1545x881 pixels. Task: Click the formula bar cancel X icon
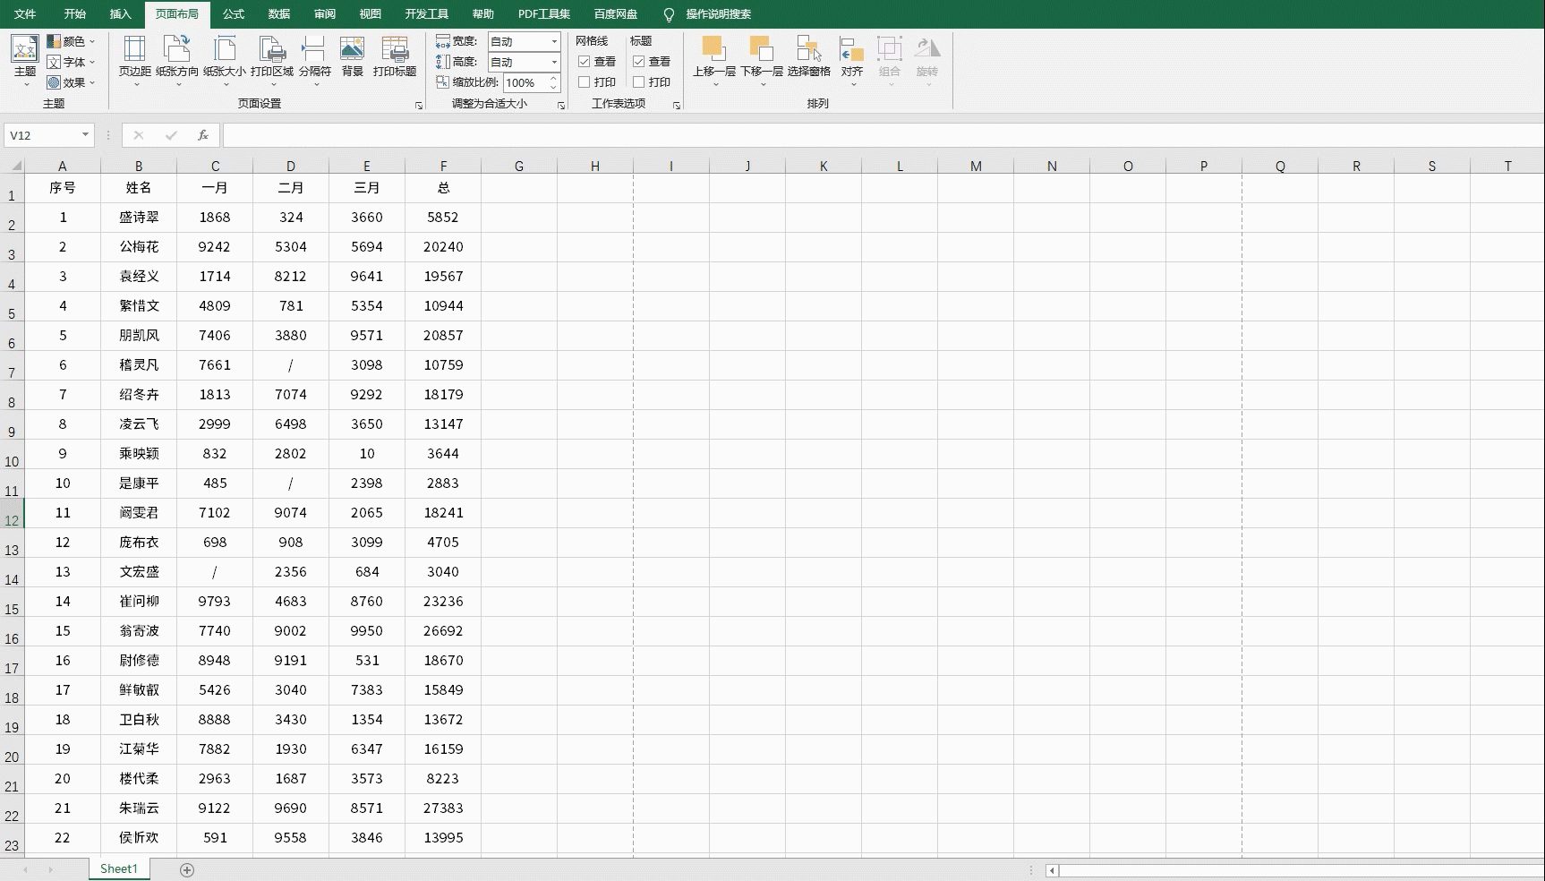pos(138,135)
